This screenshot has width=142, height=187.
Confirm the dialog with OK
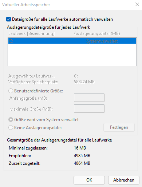(89, 180)
